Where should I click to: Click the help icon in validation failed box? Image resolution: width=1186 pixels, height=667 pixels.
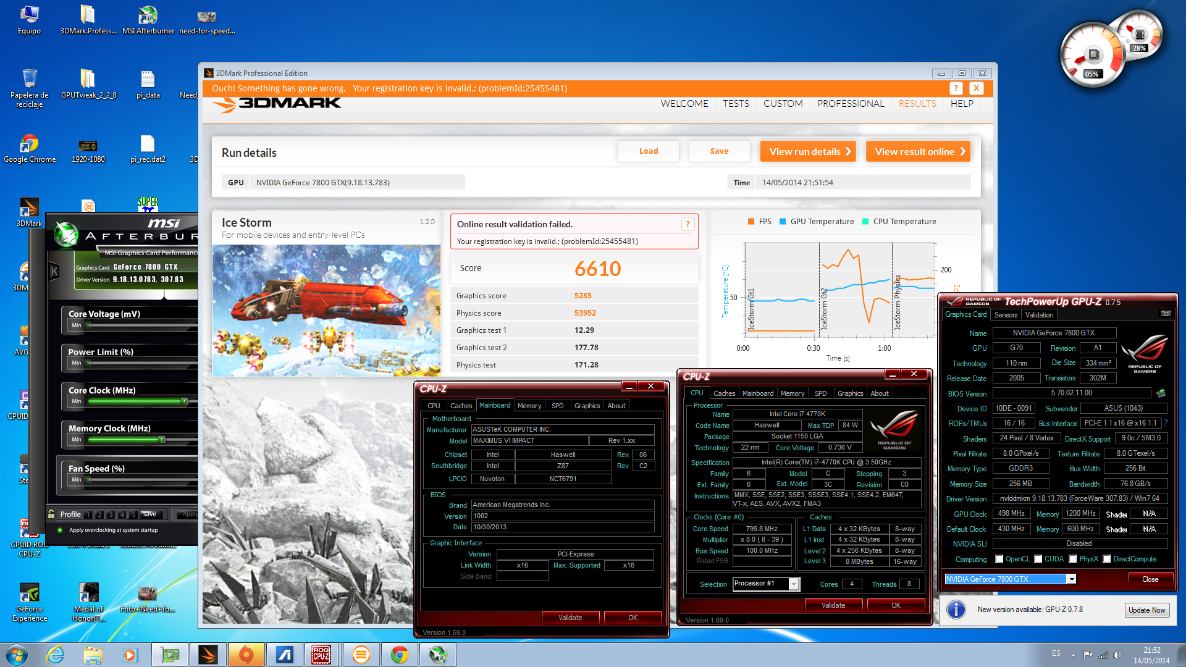[x=688, y=224]
